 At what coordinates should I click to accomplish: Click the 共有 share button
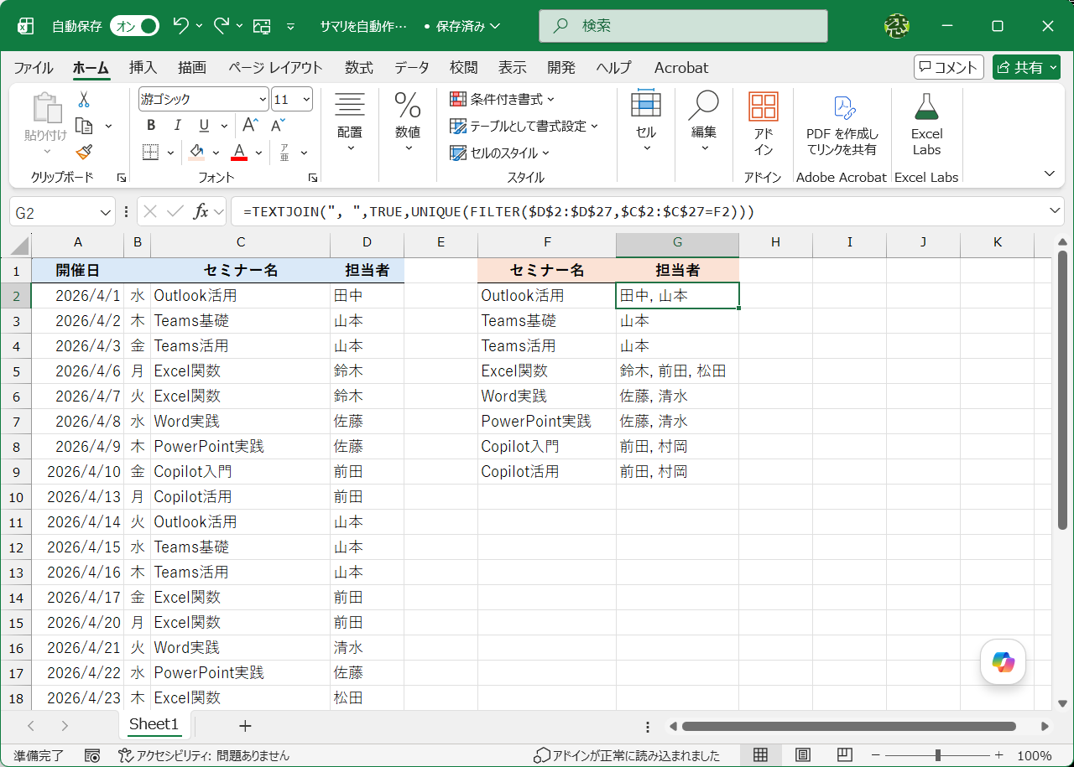1026,67
